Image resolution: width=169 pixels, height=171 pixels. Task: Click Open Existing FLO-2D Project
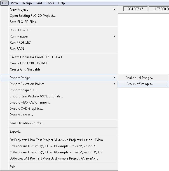[x=32, y=16]
